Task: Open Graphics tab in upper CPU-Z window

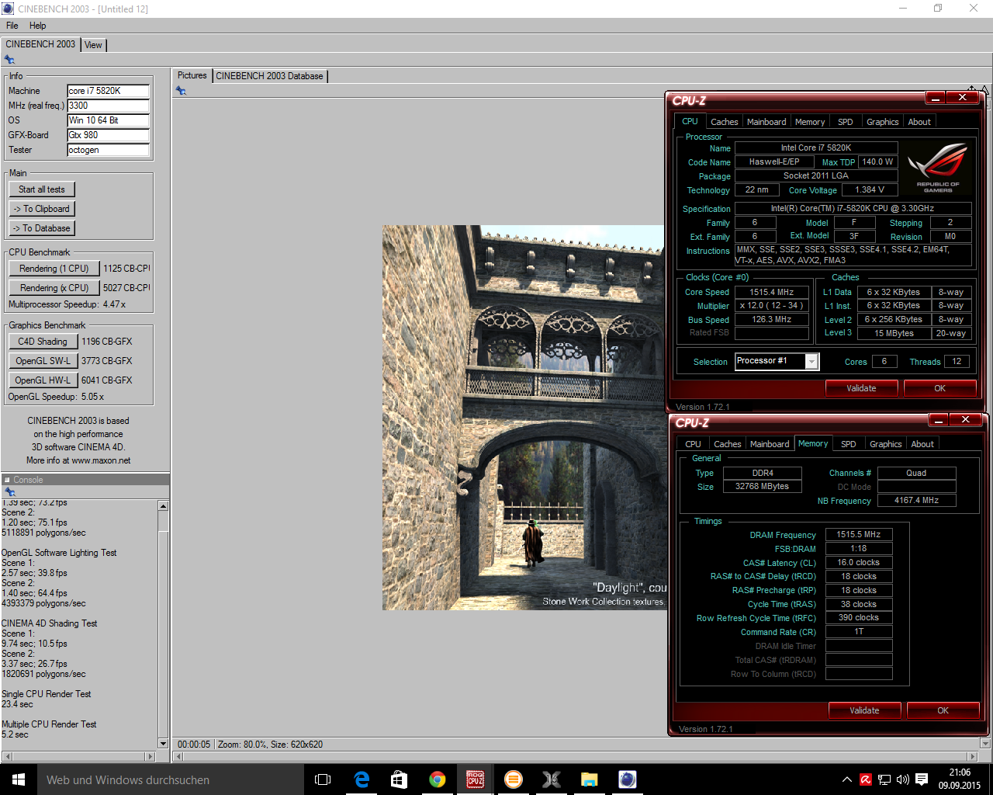Action: click(882, 122)
